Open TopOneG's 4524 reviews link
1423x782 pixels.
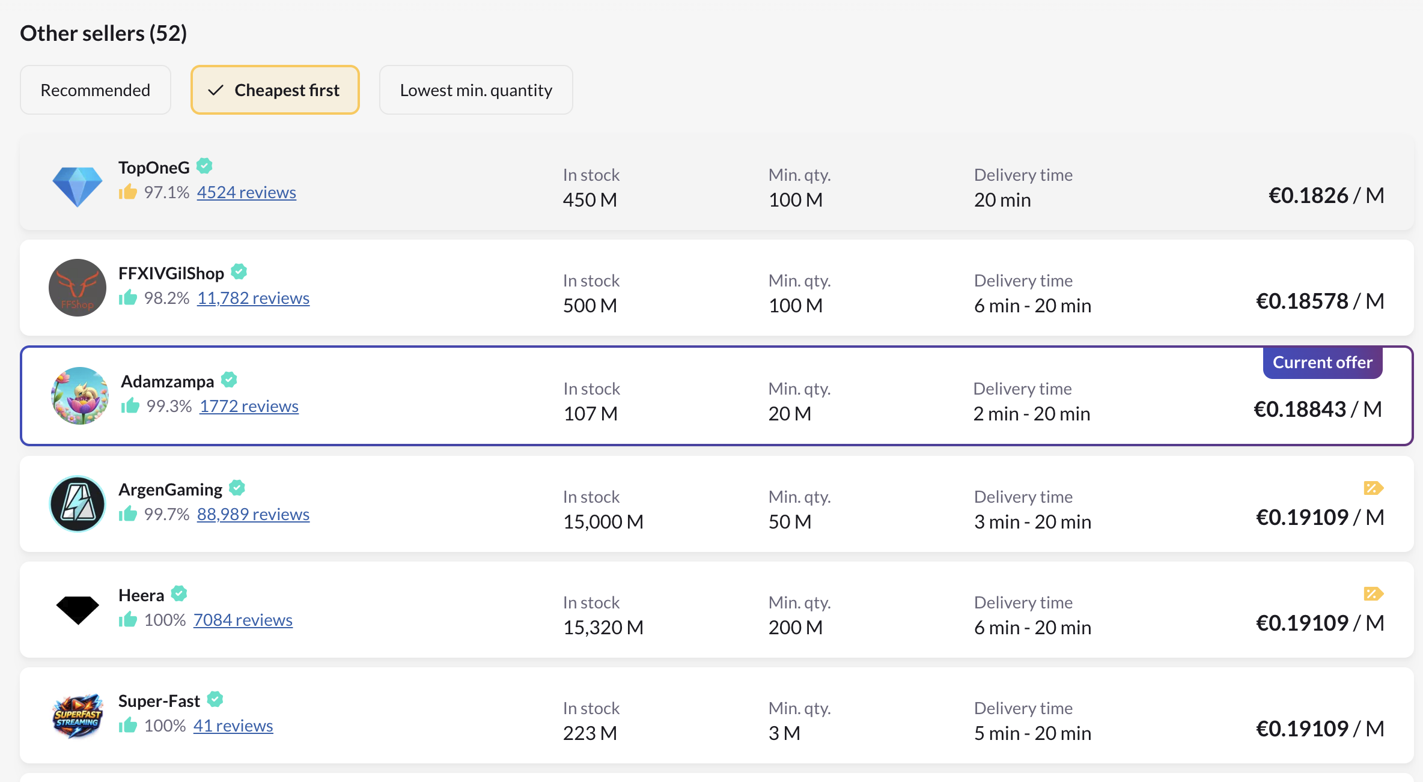coord(246,192)
